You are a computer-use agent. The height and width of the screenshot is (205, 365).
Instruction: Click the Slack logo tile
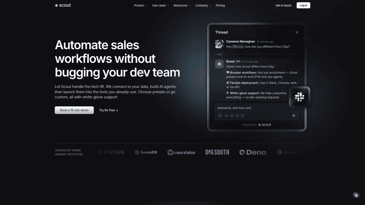[x=299, y=97]
